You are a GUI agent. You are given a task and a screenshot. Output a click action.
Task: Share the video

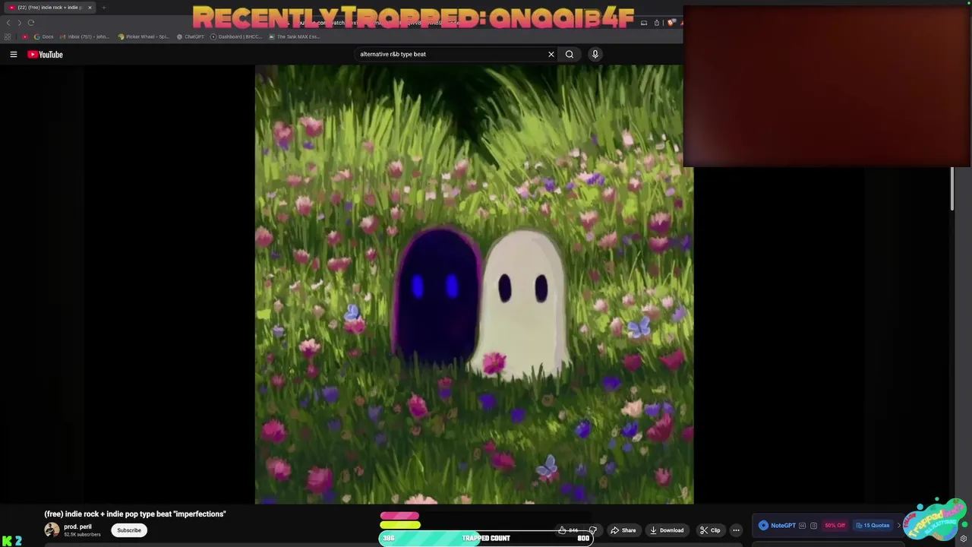(x=623, y=530)
